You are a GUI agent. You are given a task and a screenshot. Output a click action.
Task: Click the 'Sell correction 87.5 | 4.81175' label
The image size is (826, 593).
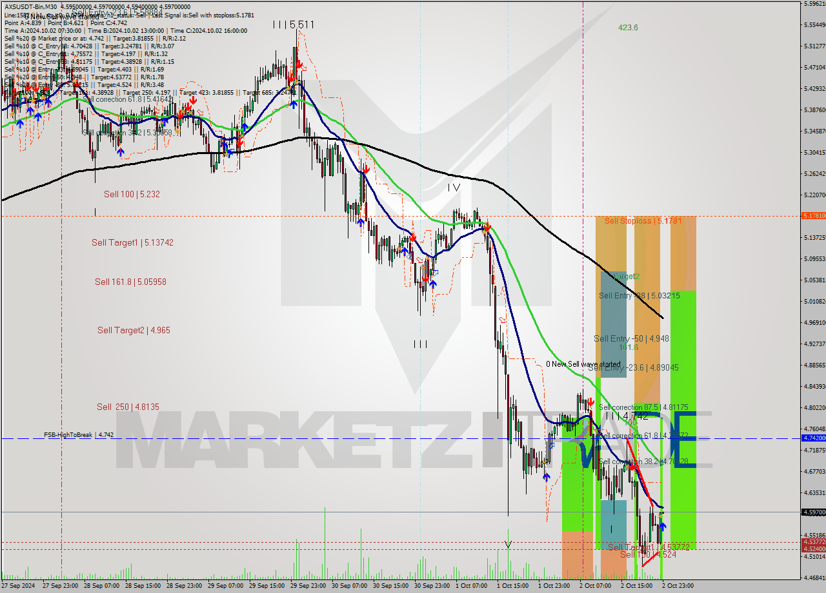(643, 407)
